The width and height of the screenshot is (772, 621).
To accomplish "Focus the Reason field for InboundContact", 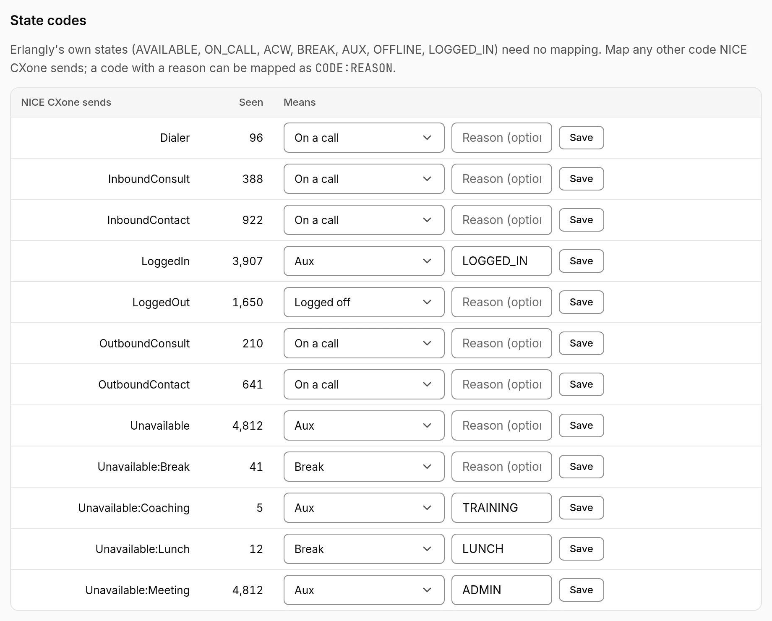I will tap(501, 220).
